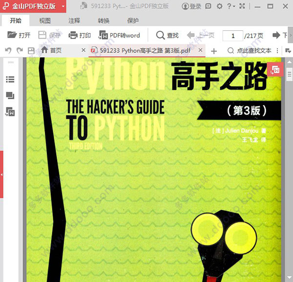This screenshot has height=282, width=293.
Task: Toggle fullscreen mode icon
Action: (242, 6)
